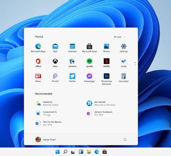
Task: Open Photoshop Elements
Action: point(107,79)
